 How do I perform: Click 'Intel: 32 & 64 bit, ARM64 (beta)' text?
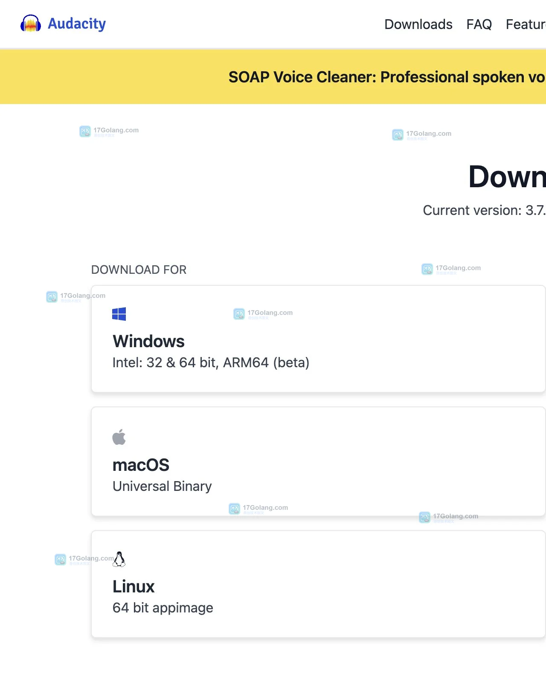click(211, 363)
